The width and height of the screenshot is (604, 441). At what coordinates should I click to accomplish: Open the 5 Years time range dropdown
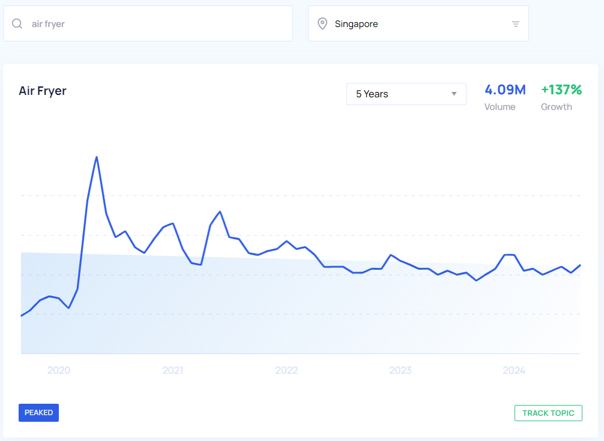point(405,94)
